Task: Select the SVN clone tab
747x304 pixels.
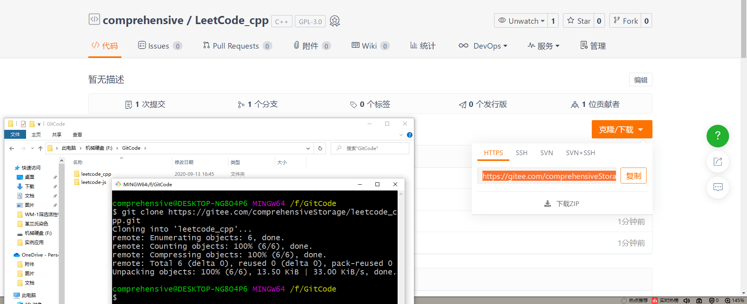Action: click(546, 153)
